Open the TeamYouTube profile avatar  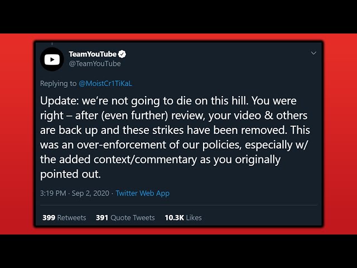(x=52, y=60)
